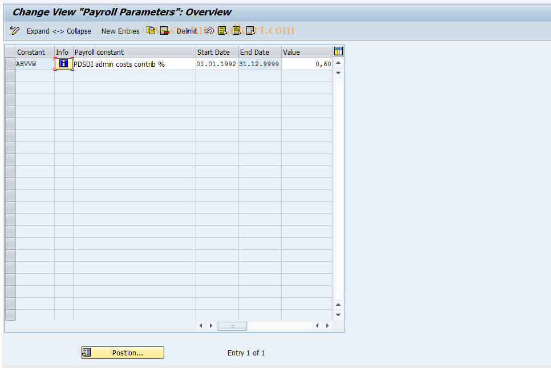Click the Info button for AHVVW
The width and height of the screenshot is (551, 368).
(64, 64)
